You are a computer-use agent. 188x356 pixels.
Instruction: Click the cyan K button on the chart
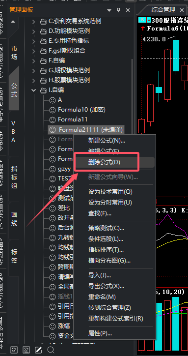(x=142, y=20)
